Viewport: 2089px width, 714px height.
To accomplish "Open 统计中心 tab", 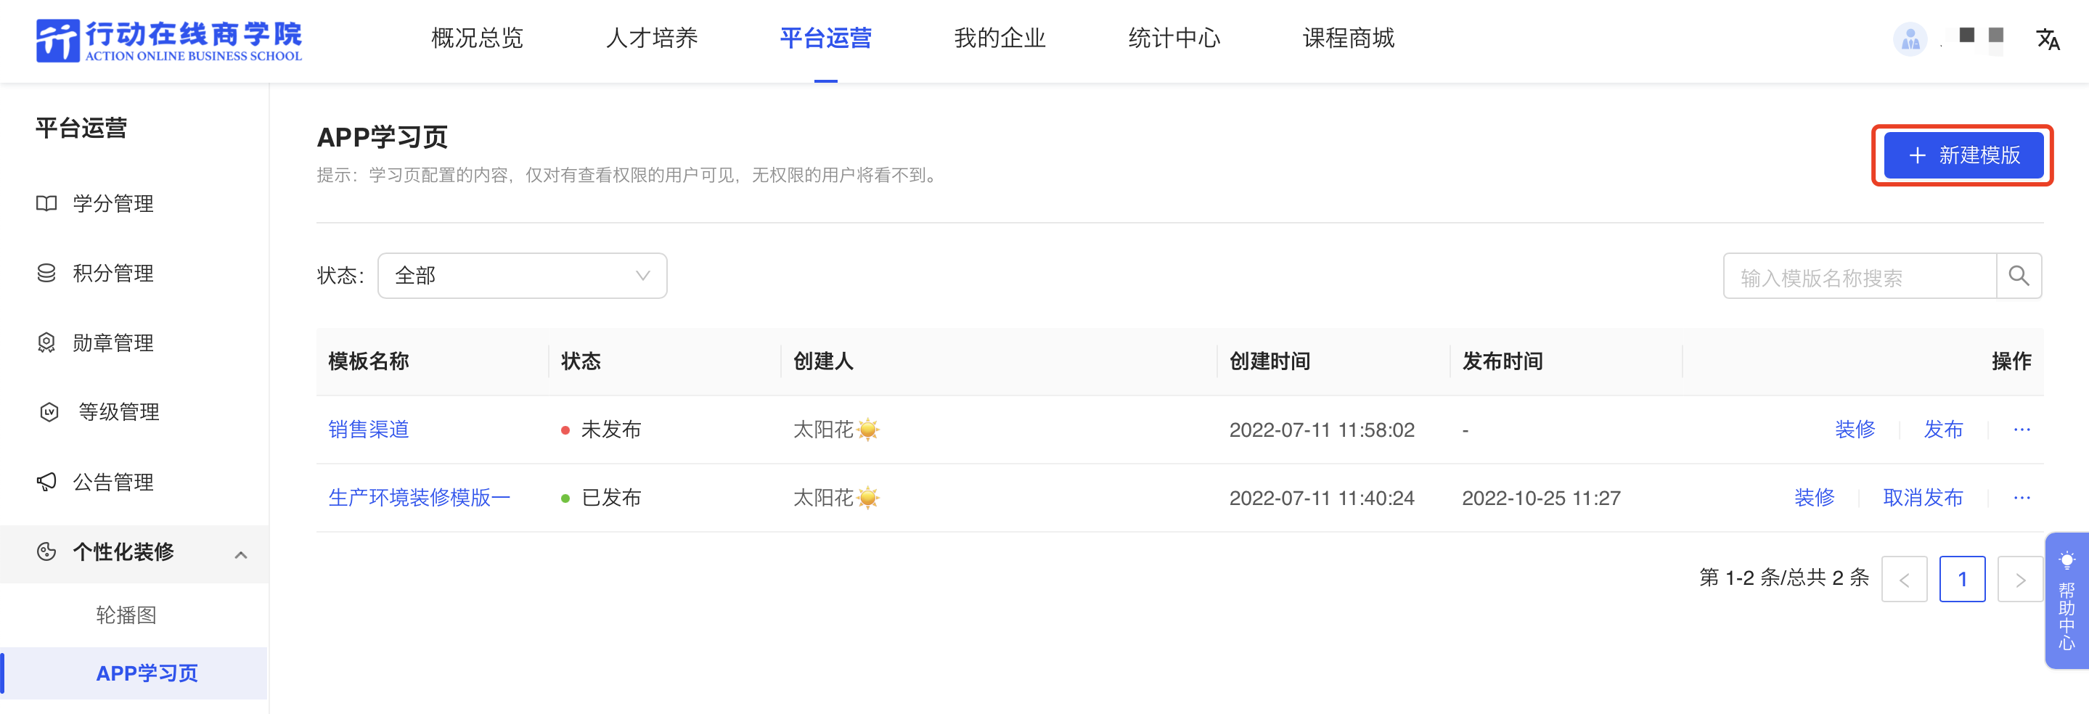I will click(x=1174, y=38).
